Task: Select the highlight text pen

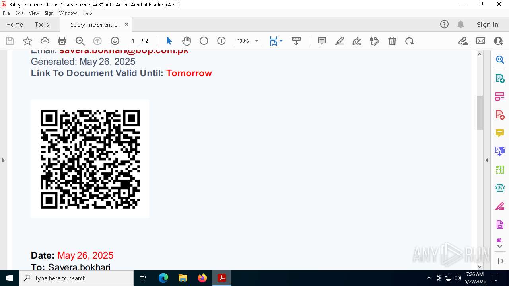Action: [340, 41]
